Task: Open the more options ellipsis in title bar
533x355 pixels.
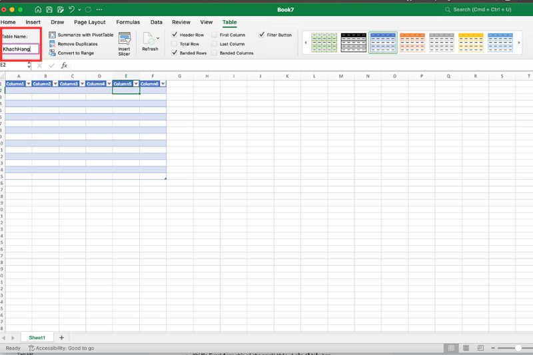Action: coord(99,9)
